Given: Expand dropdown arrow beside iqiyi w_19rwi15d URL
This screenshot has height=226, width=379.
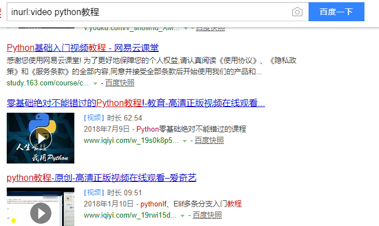Looking at the screenshot, I should tap(183, 215).
